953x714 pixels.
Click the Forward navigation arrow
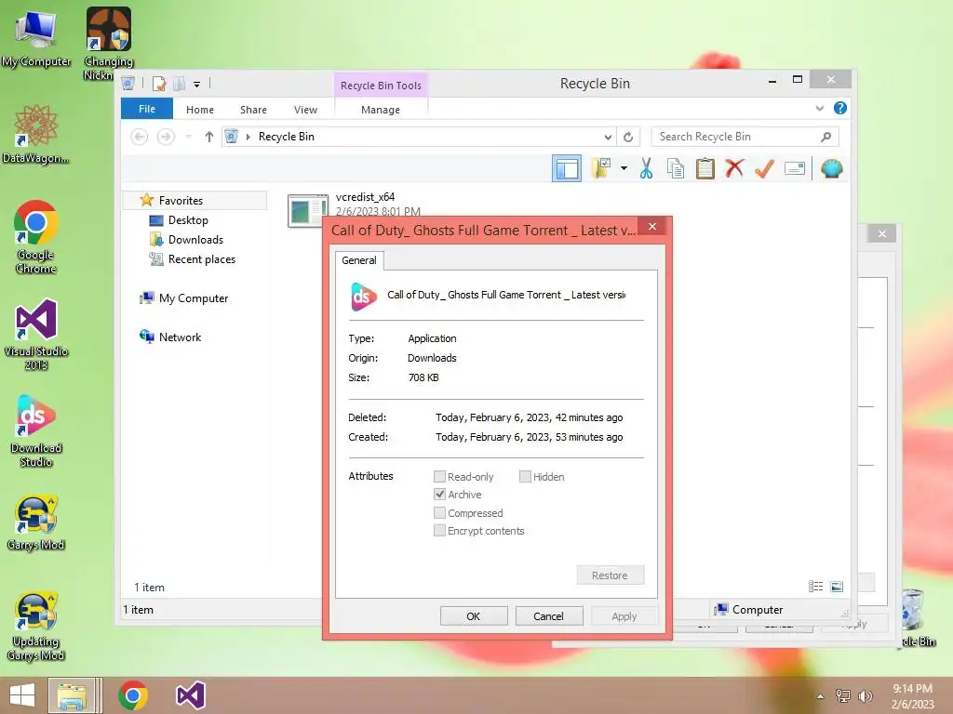pyautogui.click(x=166, y=137)
